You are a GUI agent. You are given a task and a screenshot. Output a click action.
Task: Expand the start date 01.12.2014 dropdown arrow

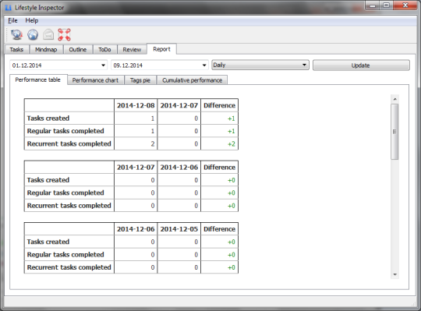click(x=103, y=65)
